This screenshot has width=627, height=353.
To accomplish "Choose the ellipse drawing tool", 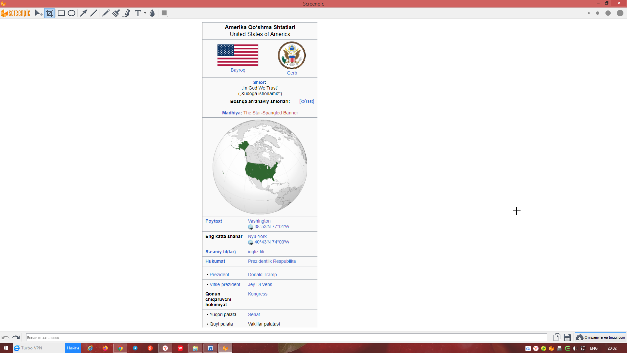I will point(72,13).
